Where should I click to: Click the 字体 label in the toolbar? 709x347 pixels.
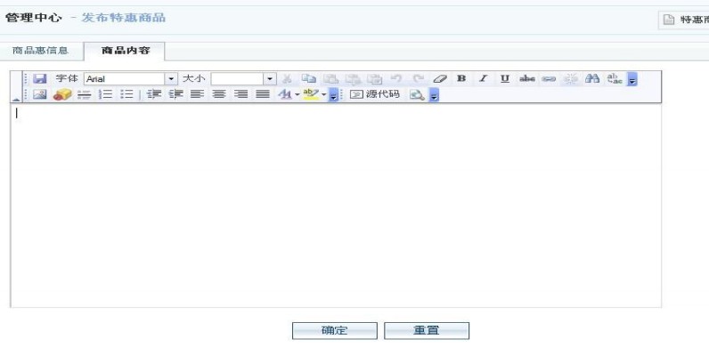tap(67, 78)
